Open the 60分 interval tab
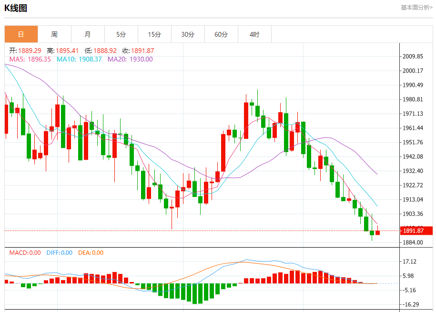Screen dimensions: 436x312 [222, 34]
